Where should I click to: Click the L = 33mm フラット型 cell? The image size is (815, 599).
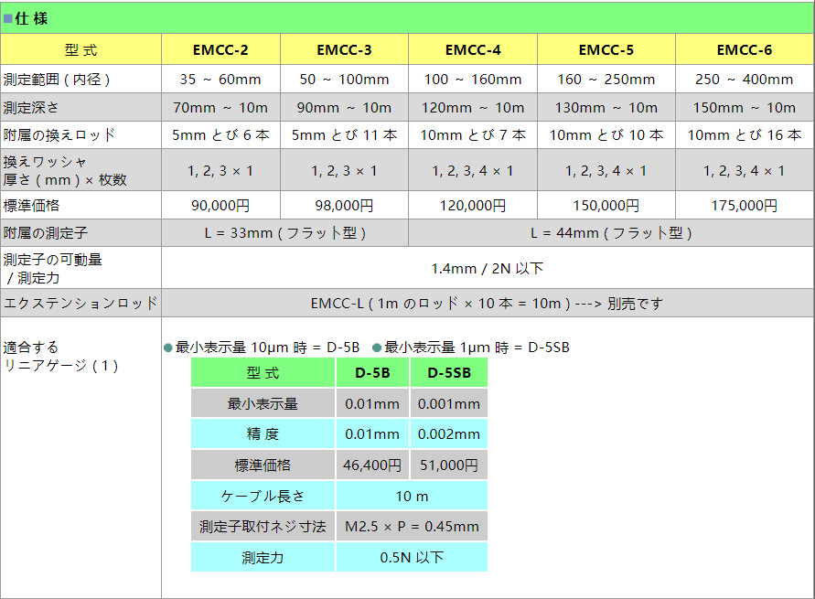pos(284,233)
